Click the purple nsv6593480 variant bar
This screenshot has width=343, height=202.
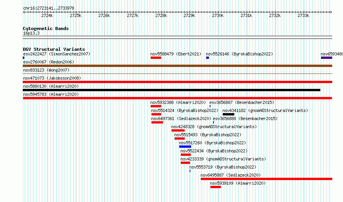point(326,58)
